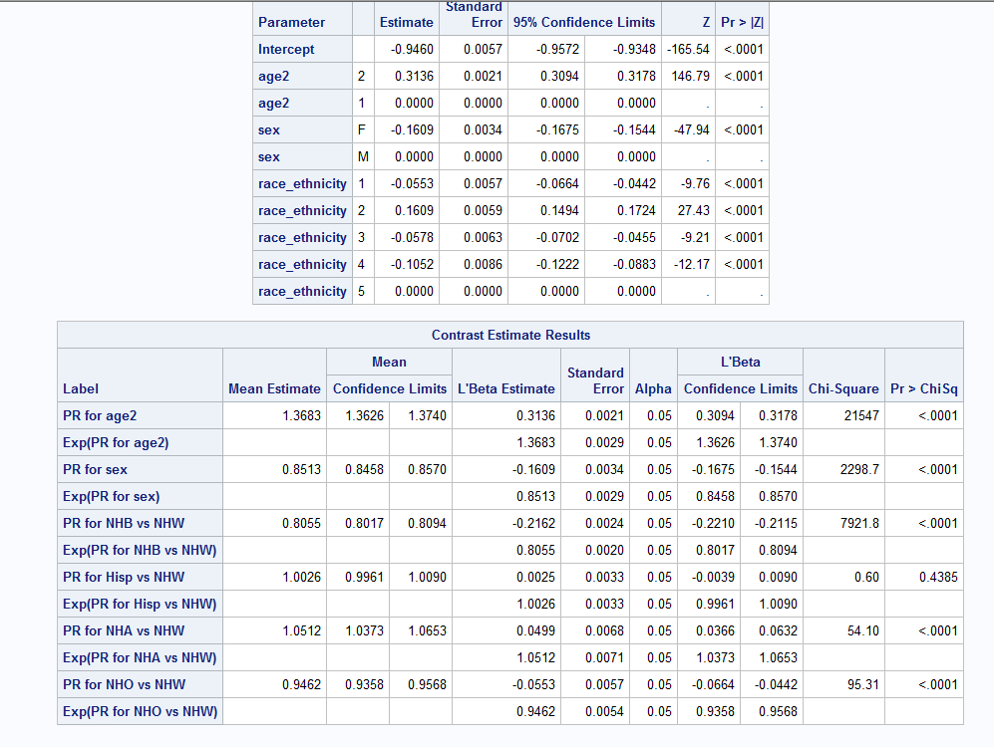Select the Pr > ChiSq column header
994x747 pixels.
pos(923,388)
